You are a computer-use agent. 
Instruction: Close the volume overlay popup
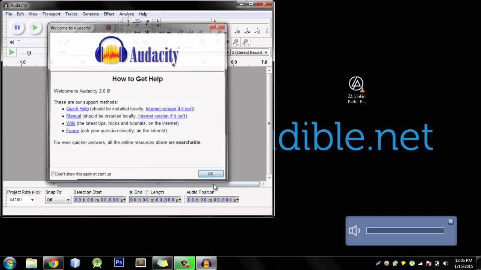pos(451,222)
